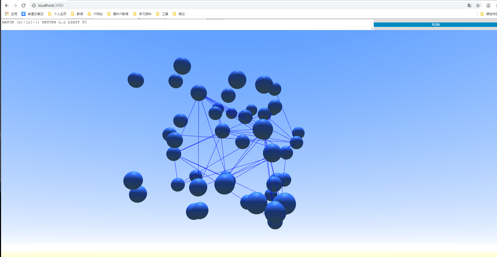Open the 有道云笔记 bookmark
The height and width of the screenshot is (257, 497).
[33, 14]
